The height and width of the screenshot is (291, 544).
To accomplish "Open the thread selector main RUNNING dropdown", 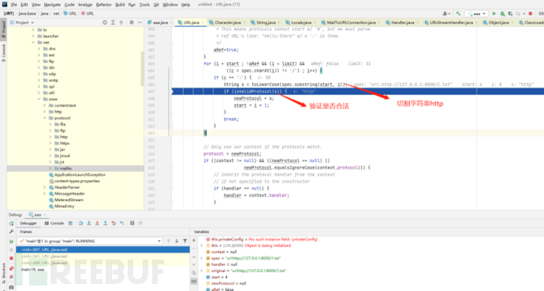I will click(90, 241).
